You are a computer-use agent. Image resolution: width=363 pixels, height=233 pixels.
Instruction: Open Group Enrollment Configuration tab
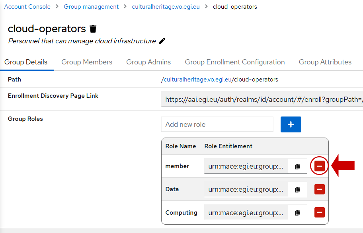pos(235,62)
